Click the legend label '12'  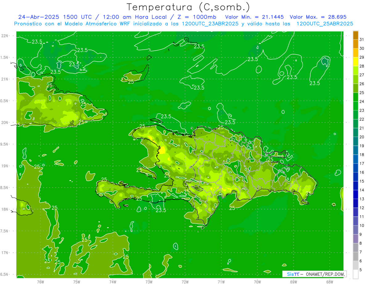pos(362,208)
